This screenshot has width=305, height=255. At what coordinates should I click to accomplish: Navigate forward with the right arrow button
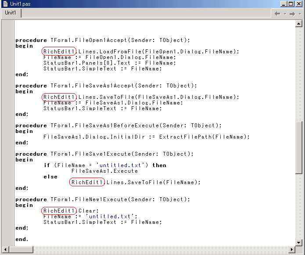point(292,14)
